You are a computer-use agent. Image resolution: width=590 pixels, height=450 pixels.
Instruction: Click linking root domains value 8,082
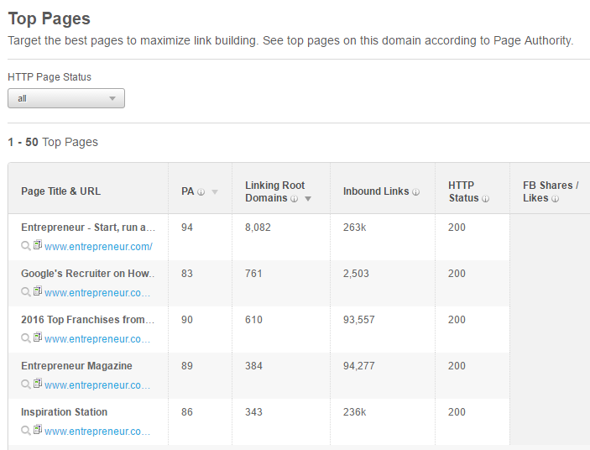pyautogui.click(x=258, y=228)
